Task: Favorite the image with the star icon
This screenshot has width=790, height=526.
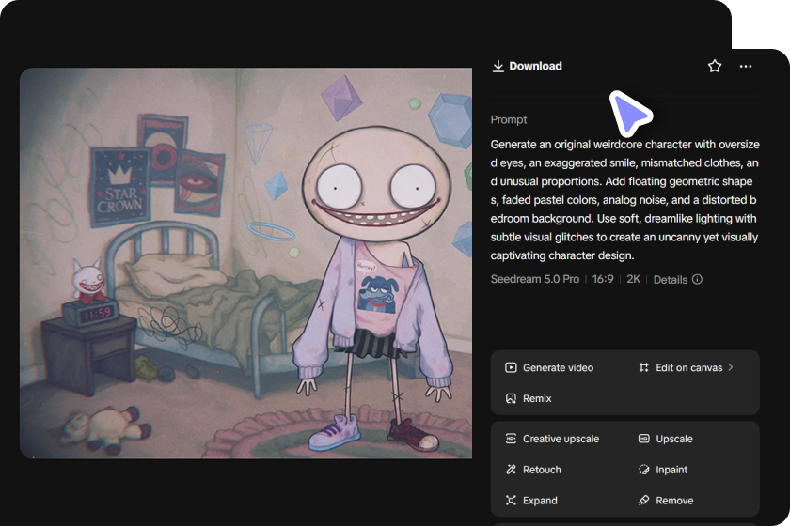Action: [x=715, y=66]
